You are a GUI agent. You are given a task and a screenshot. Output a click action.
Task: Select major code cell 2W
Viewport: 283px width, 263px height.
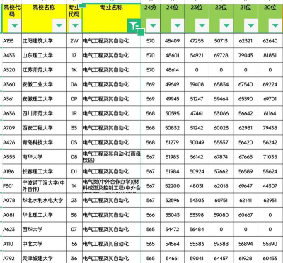click(x=74, y=41)
